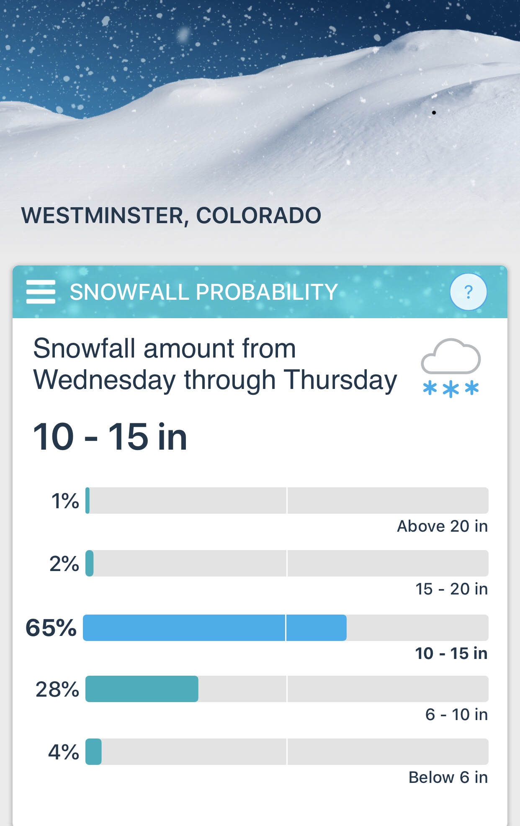520x826 pixels.
Task: Select the Westminster, Colorado location title
Action: tap(171, 216)
